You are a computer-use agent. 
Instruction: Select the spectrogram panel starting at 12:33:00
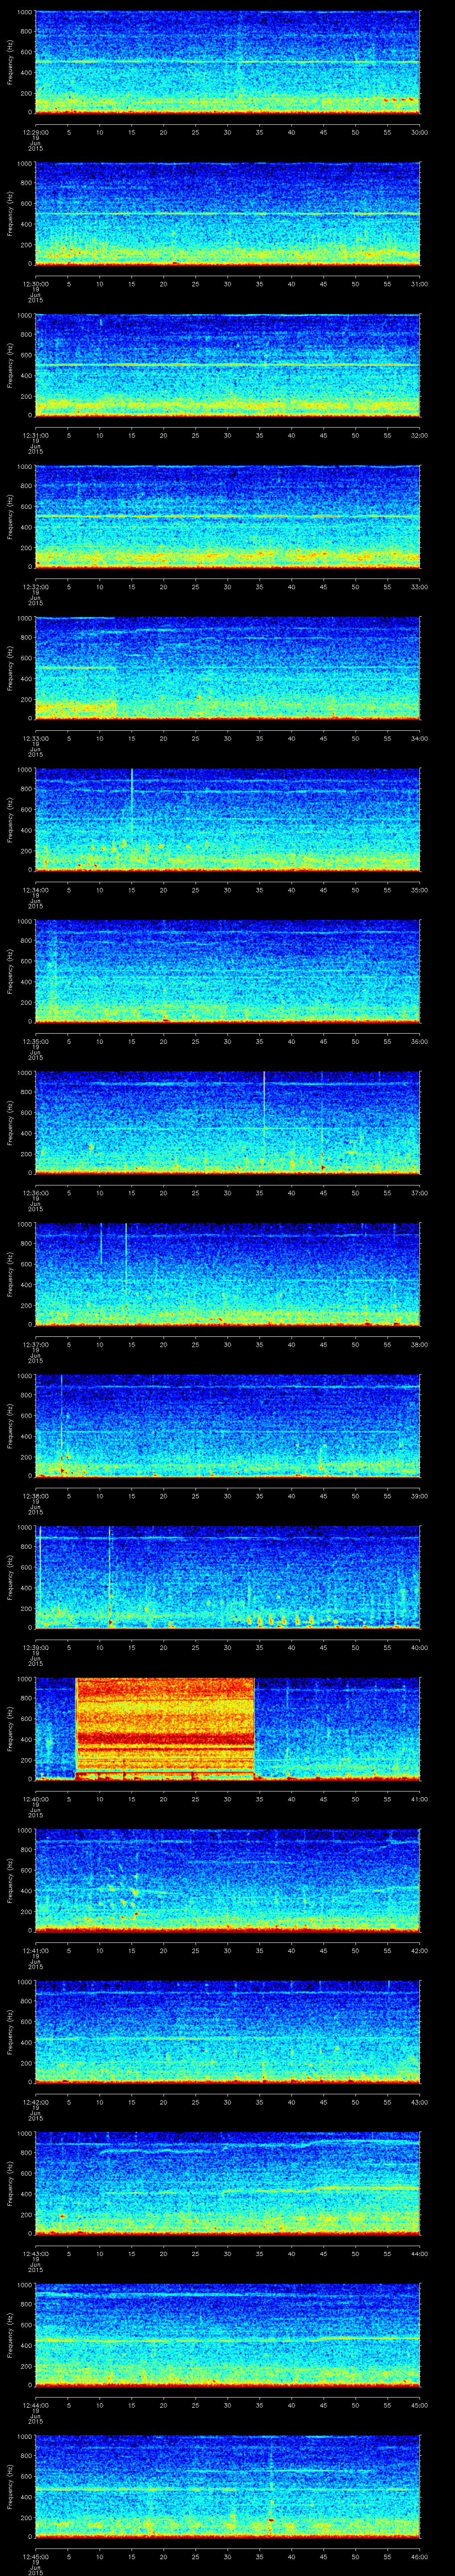pos(228,668)
